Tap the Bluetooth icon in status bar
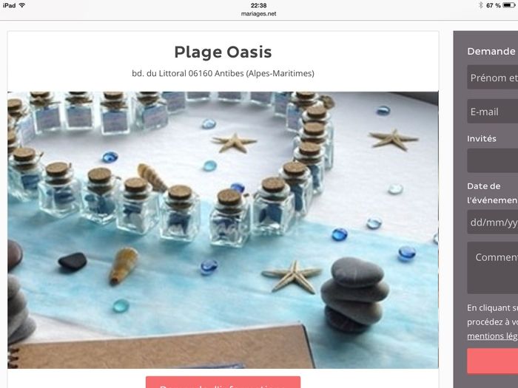This screenshot has height=388, width=518. pos(481,5)
